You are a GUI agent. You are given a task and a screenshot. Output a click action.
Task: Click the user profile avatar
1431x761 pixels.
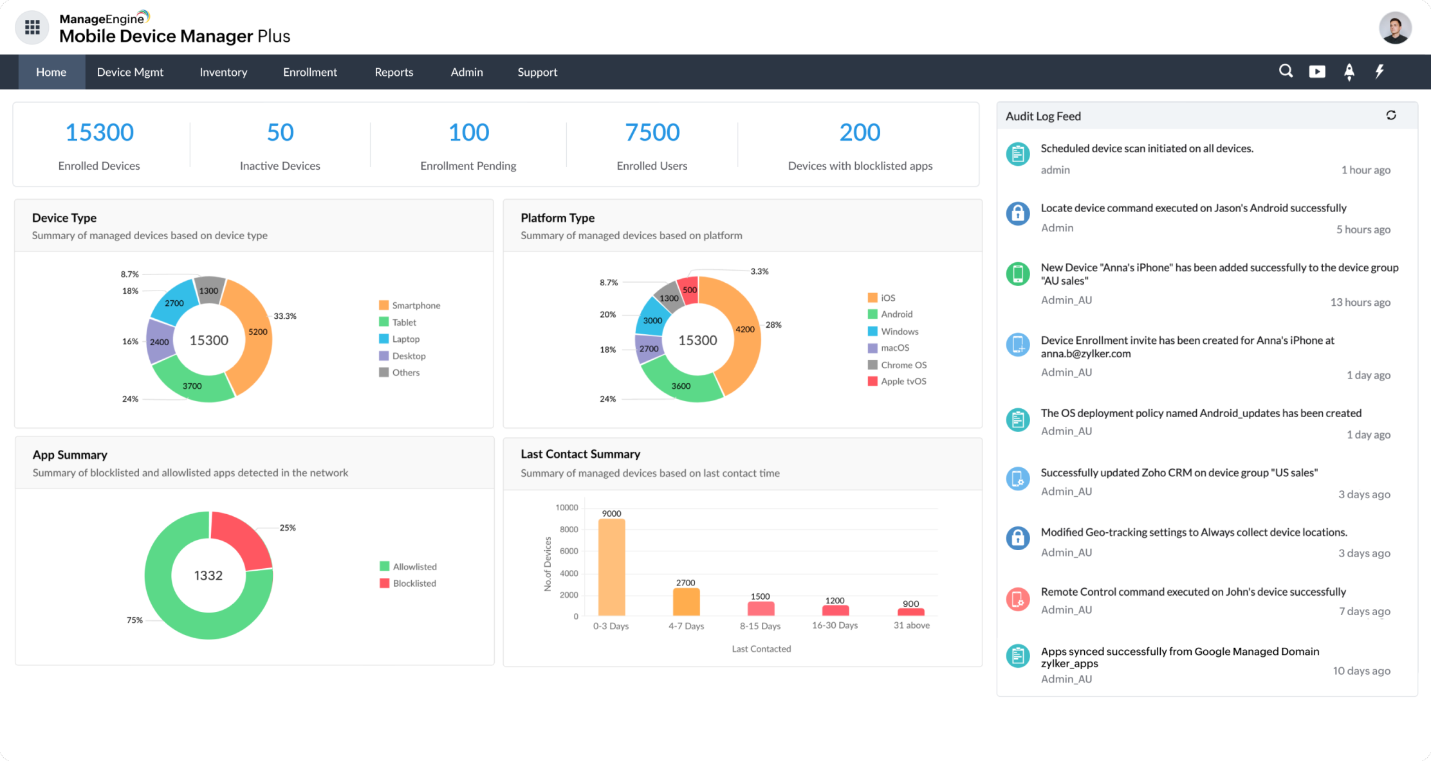tap(1395, 28)
